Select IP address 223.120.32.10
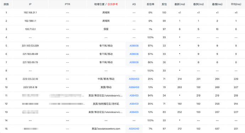The height and width of the screenshot is (133, 245). pyautogui.click(x=30, y=79)
